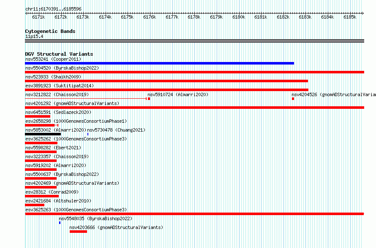Viewport: 376px width, 248px height.
Task: Open nsv4203666 (gnomADStructuralVariants) label
Action: tap(116, 227)
